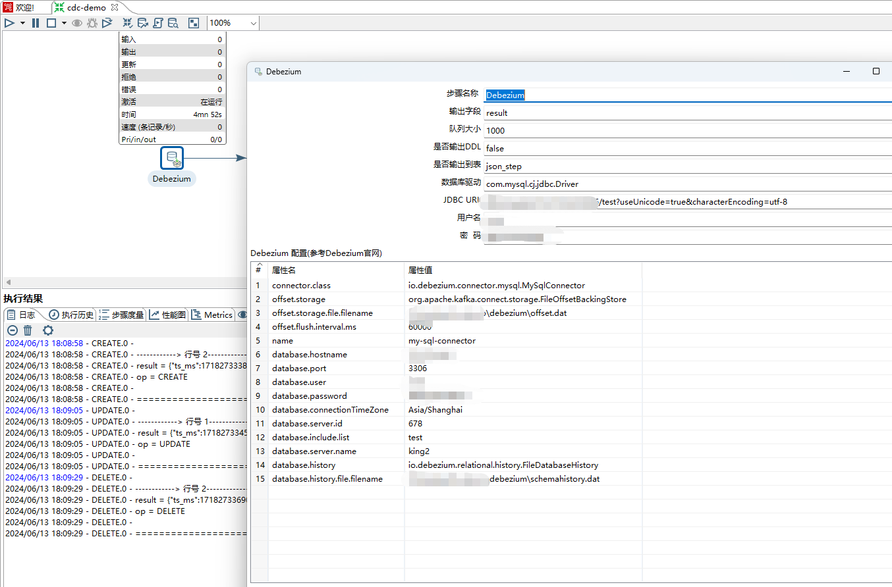Expand the stop options dropdown arrow
892x587 pixels.
(x=64, y=23)
